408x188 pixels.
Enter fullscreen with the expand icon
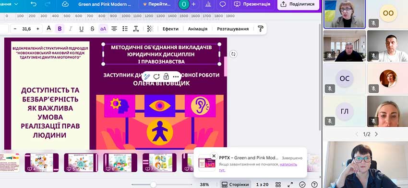(290, 184)
